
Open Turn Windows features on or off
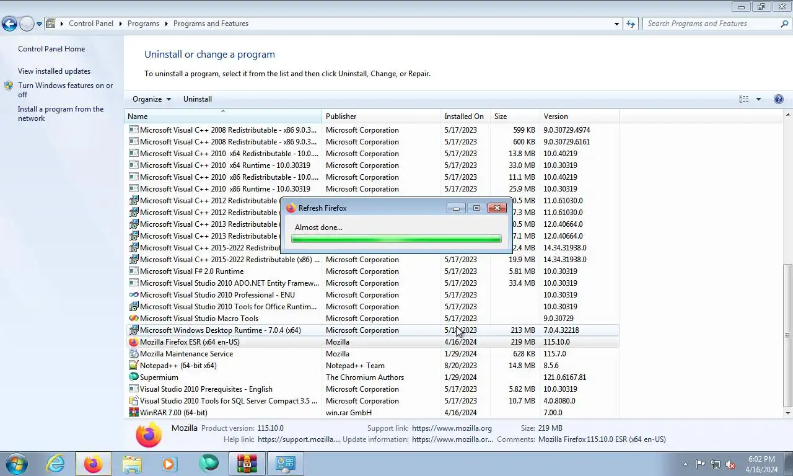[66, 90]
